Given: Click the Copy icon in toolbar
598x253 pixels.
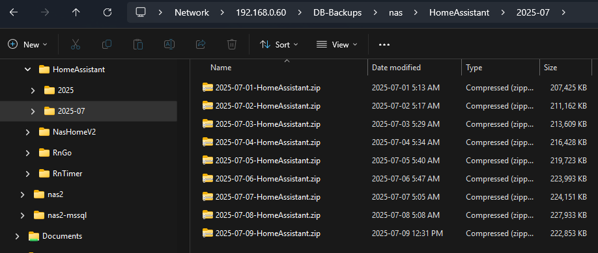Looking at the screenshot, I should coord(107,45).
